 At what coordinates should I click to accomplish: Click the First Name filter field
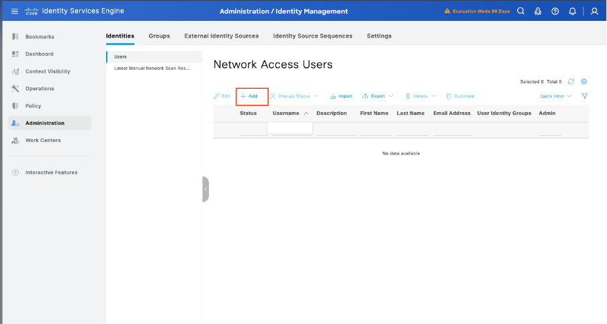(x=376, y=130)
